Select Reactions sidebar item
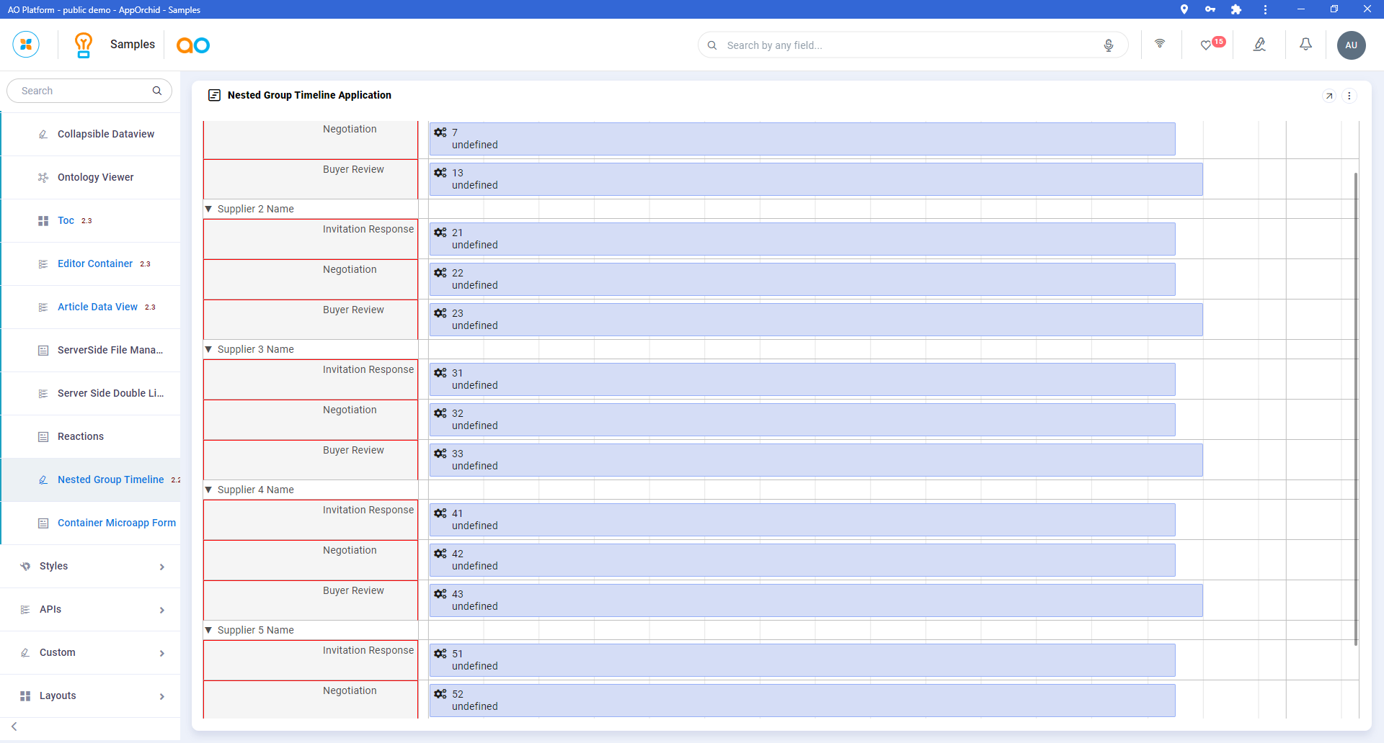 coord(81,437)
